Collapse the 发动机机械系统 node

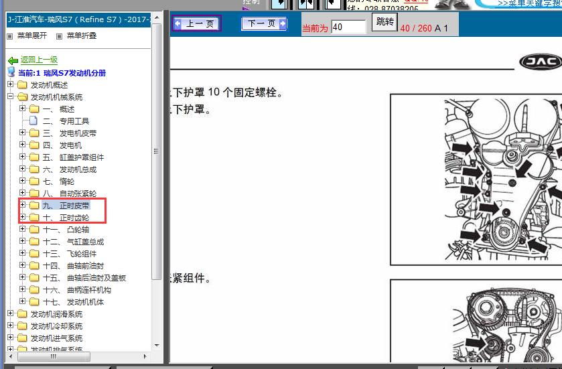pos(11,96)
